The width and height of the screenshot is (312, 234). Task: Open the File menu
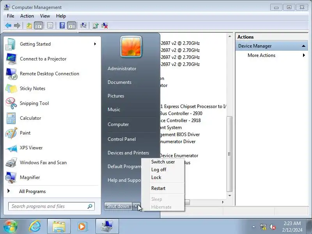click(11, 16)
